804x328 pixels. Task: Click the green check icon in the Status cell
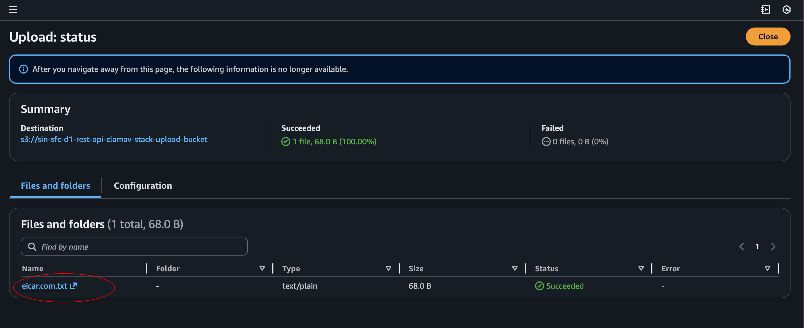[x=539, y=286]
